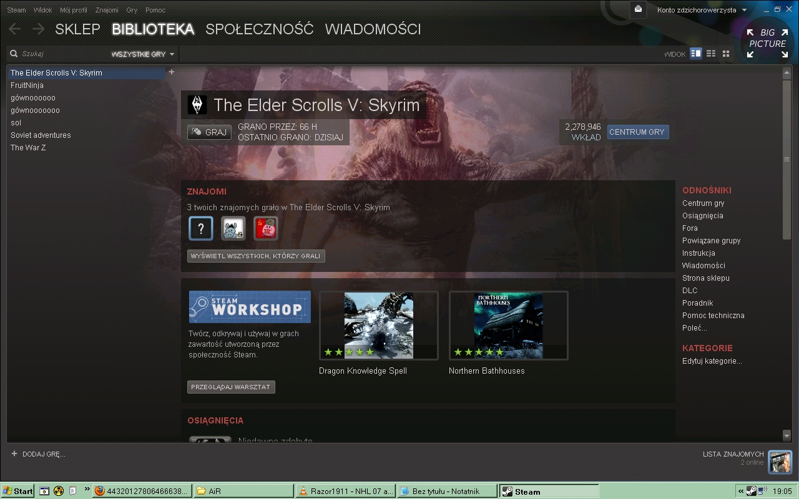Open LISTA ZNAJOMYCH link
The height and width of the screenshot is (499, 799).
(733, 454)
